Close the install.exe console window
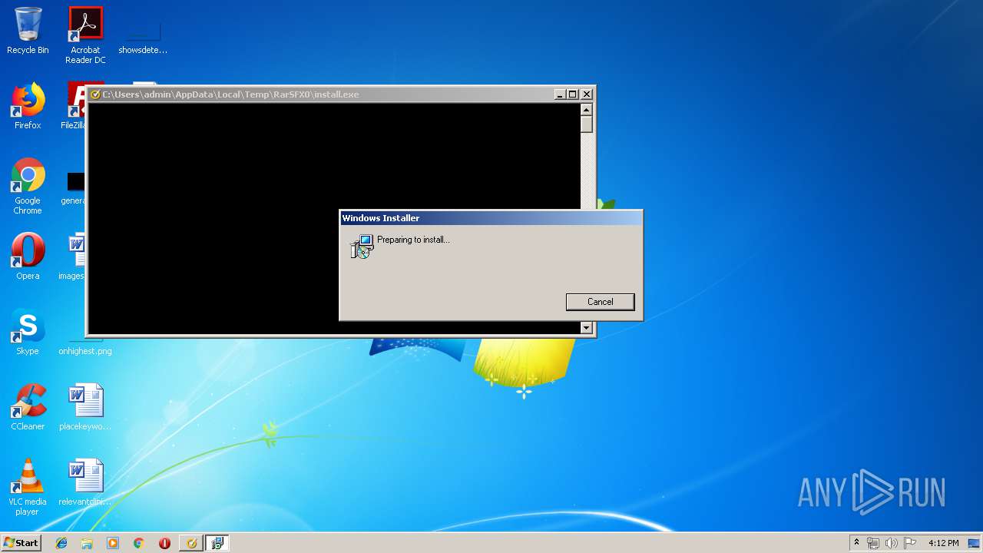 [587, 94]
